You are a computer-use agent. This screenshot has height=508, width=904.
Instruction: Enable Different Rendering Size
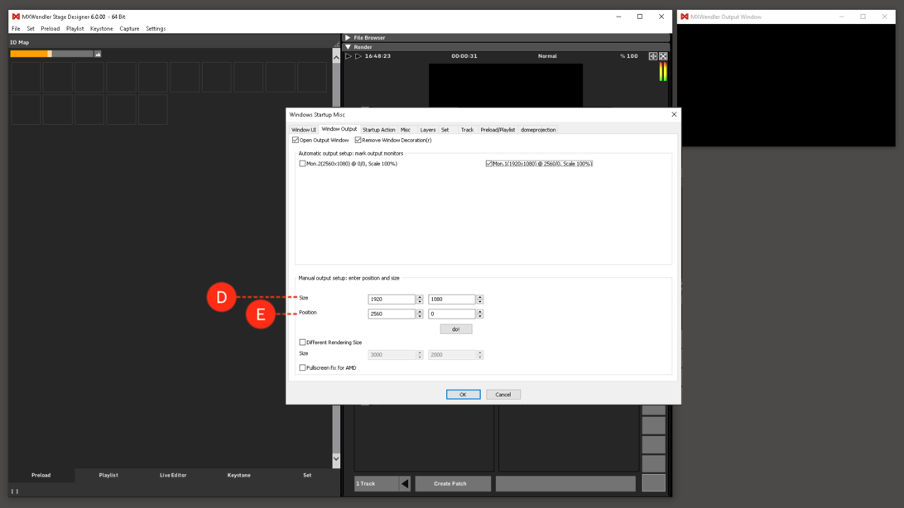pos(302,342)
